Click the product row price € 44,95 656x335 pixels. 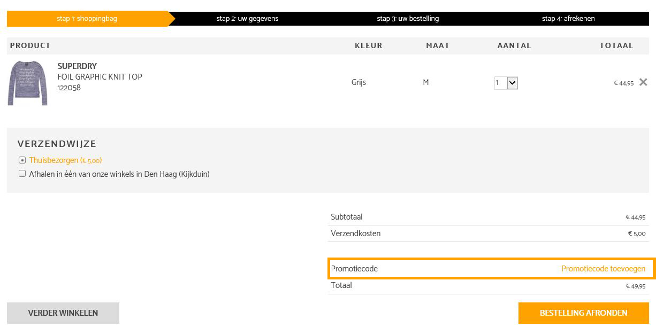tap(623, 83)
